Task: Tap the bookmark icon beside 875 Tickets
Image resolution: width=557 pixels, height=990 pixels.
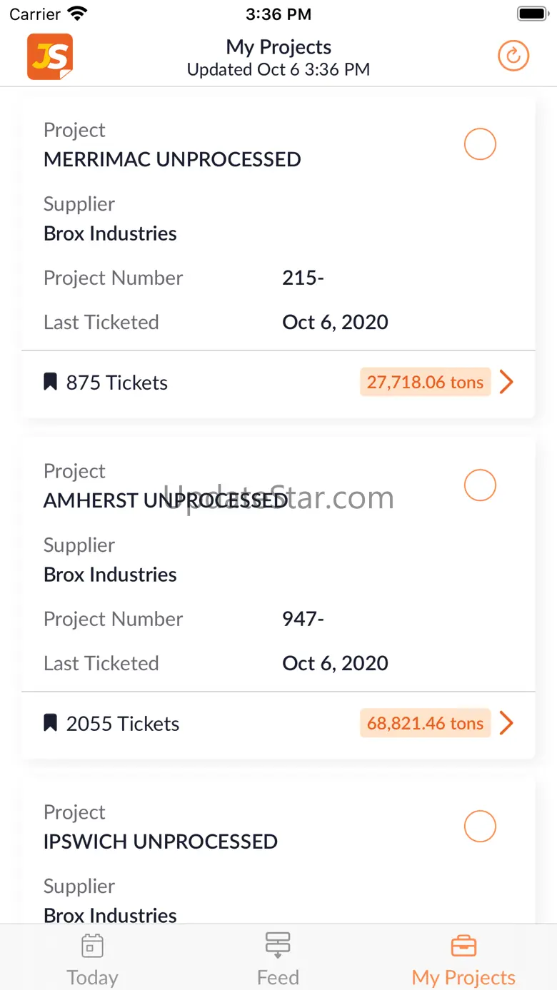Action: [50, 382]
